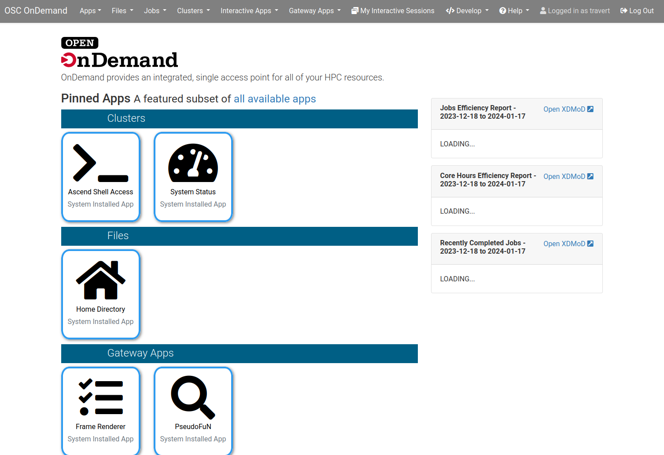Follow the all available apps link
Viewport: 664px width, 455px height.
click(x=275, y=98)
